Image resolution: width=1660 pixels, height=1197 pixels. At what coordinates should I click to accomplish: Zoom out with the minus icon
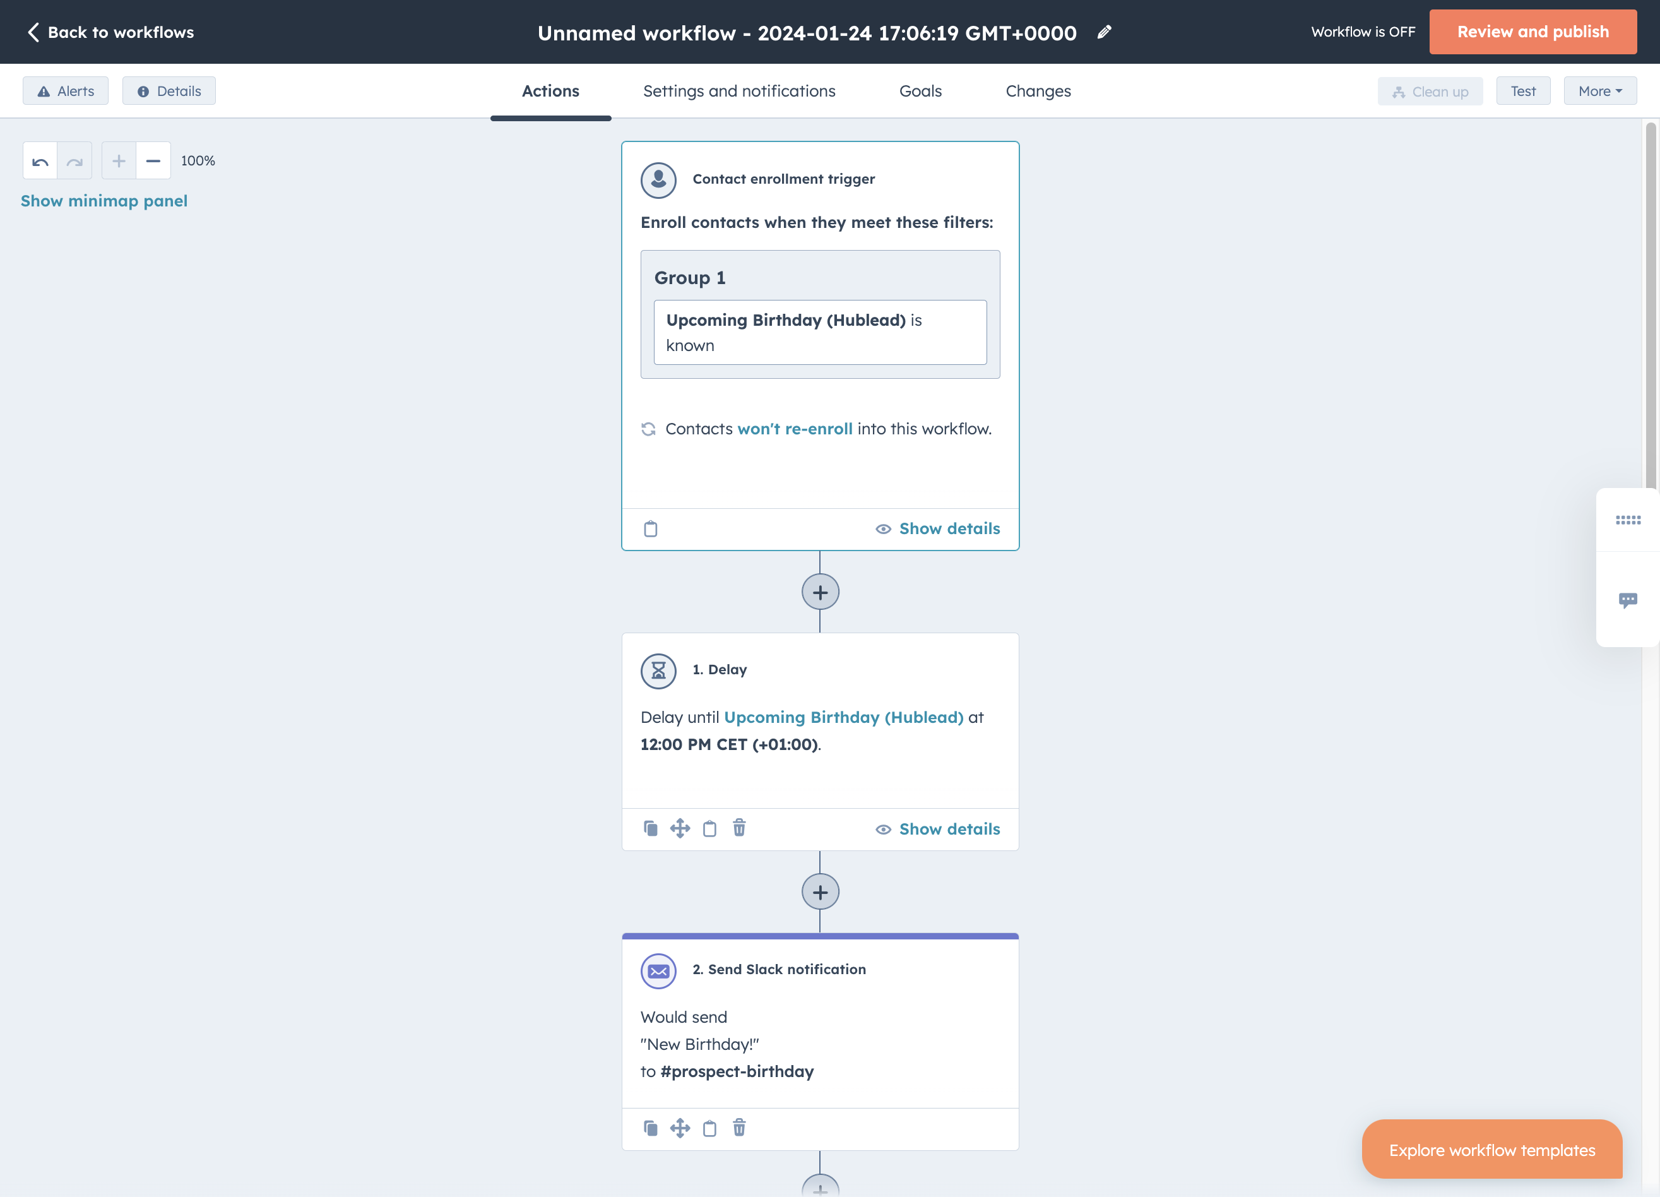[153, 160]
